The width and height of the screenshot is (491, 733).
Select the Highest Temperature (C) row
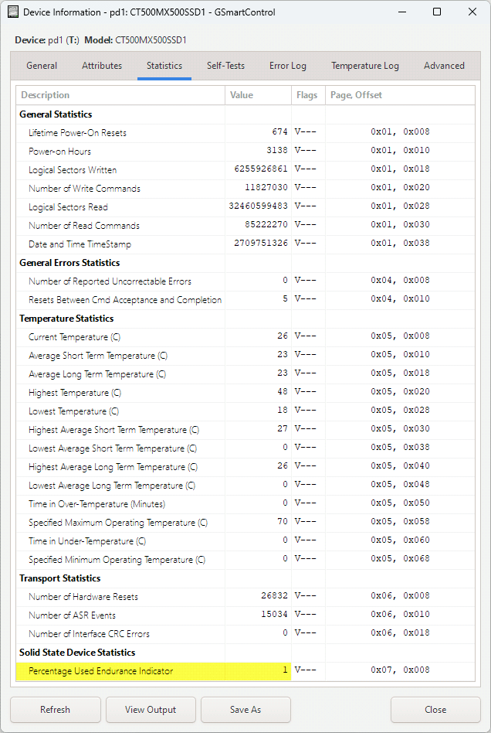coord(245,392)
